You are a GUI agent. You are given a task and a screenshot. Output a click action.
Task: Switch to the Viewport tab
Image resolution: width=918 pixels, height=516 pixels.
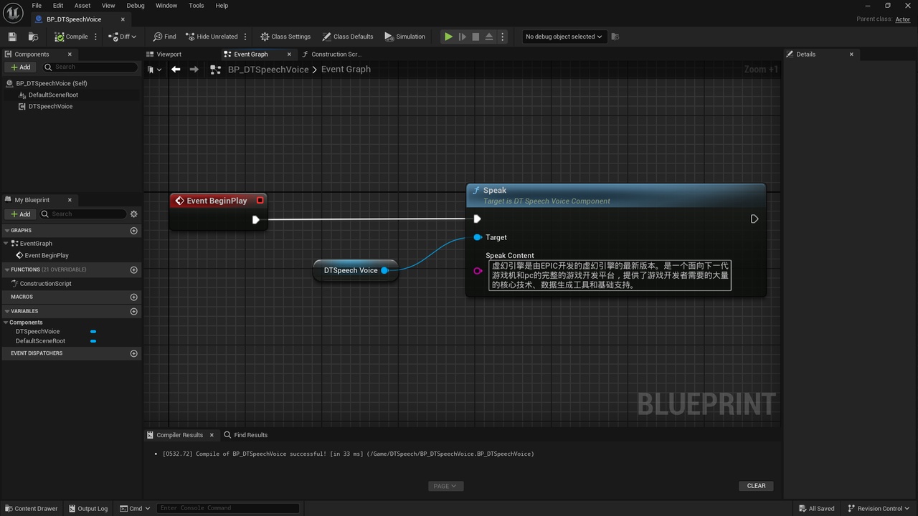pyautogui.click(x=169, y=54)
